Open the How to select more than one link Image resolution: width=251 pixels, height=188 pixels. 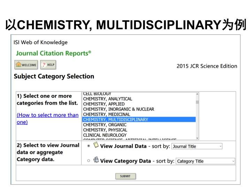[x=47, y=118]
